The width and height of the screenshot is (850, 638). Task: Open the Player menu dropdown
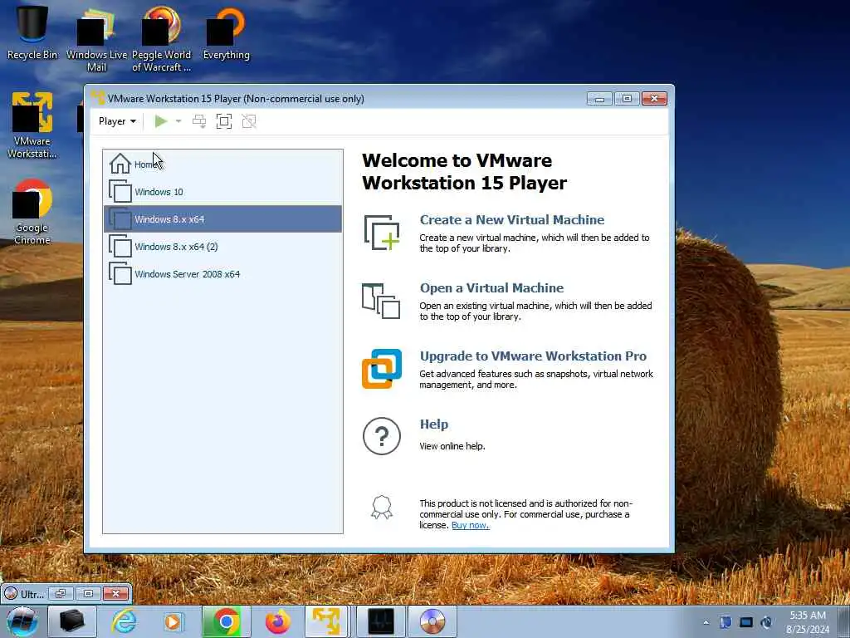pyautogui.click(x=117, y=121)
